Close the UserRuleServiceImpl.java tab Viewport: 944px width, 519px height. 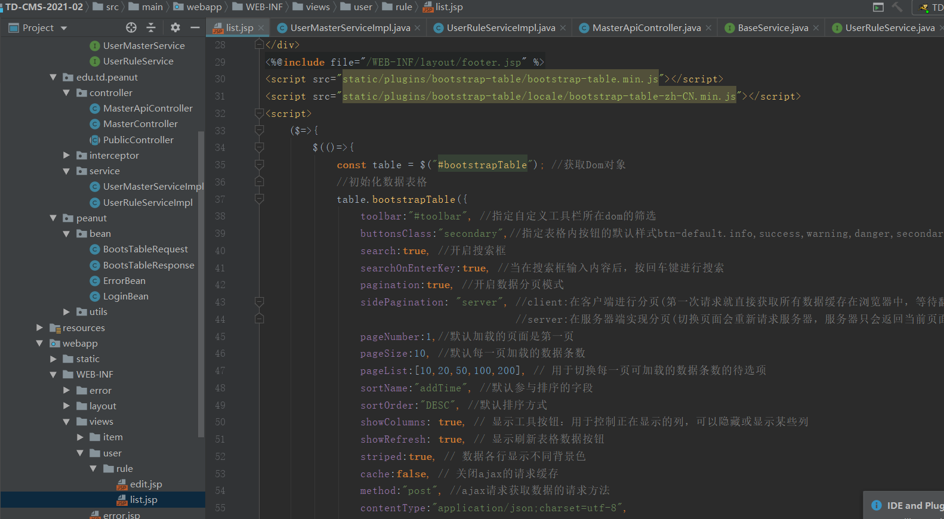point(563,28)
